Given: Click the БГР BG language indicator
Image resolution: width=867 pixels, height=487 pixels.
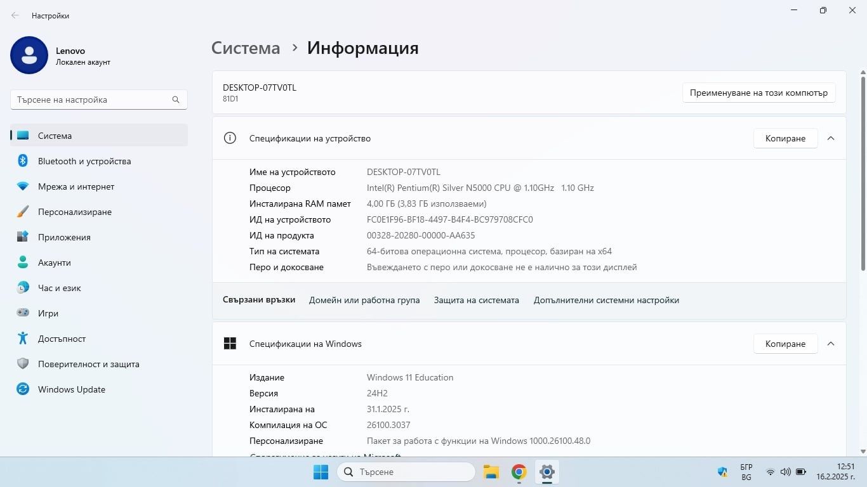Looking at the screenshot, I should click(746, 472).
